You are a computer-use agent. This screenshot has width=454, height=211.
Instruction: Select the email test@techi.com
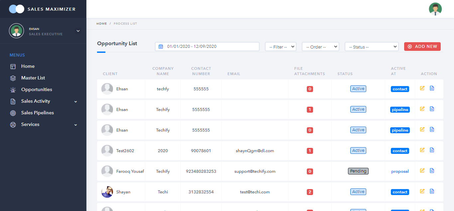pos(255,192)
